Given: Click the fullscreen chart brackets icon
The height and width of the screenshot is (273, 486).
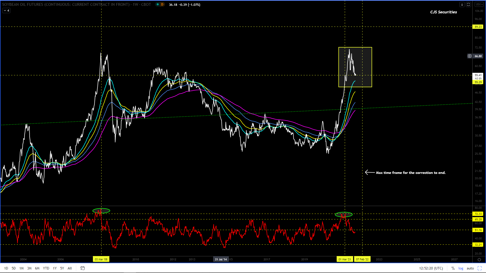Looking at the screenshot, I should tap(480, 268).
